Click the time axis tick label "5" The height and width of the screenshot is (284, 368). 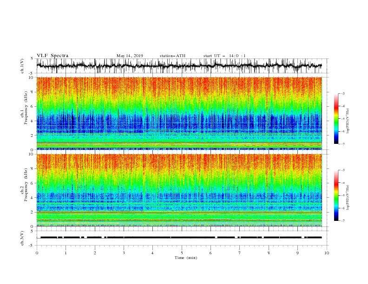pos(182,253)
